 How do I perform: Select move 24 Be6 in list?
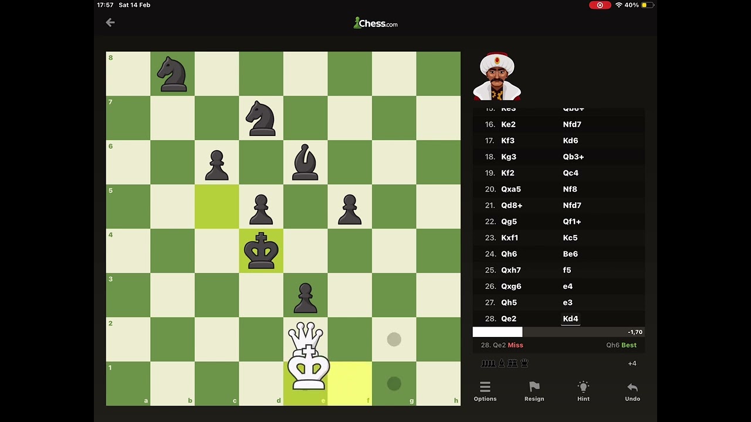tap(570, 254)
